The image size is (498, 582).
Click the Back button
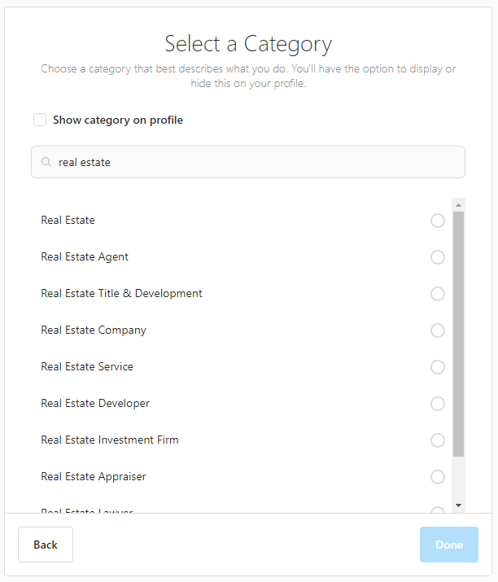[x=46, y=545]
